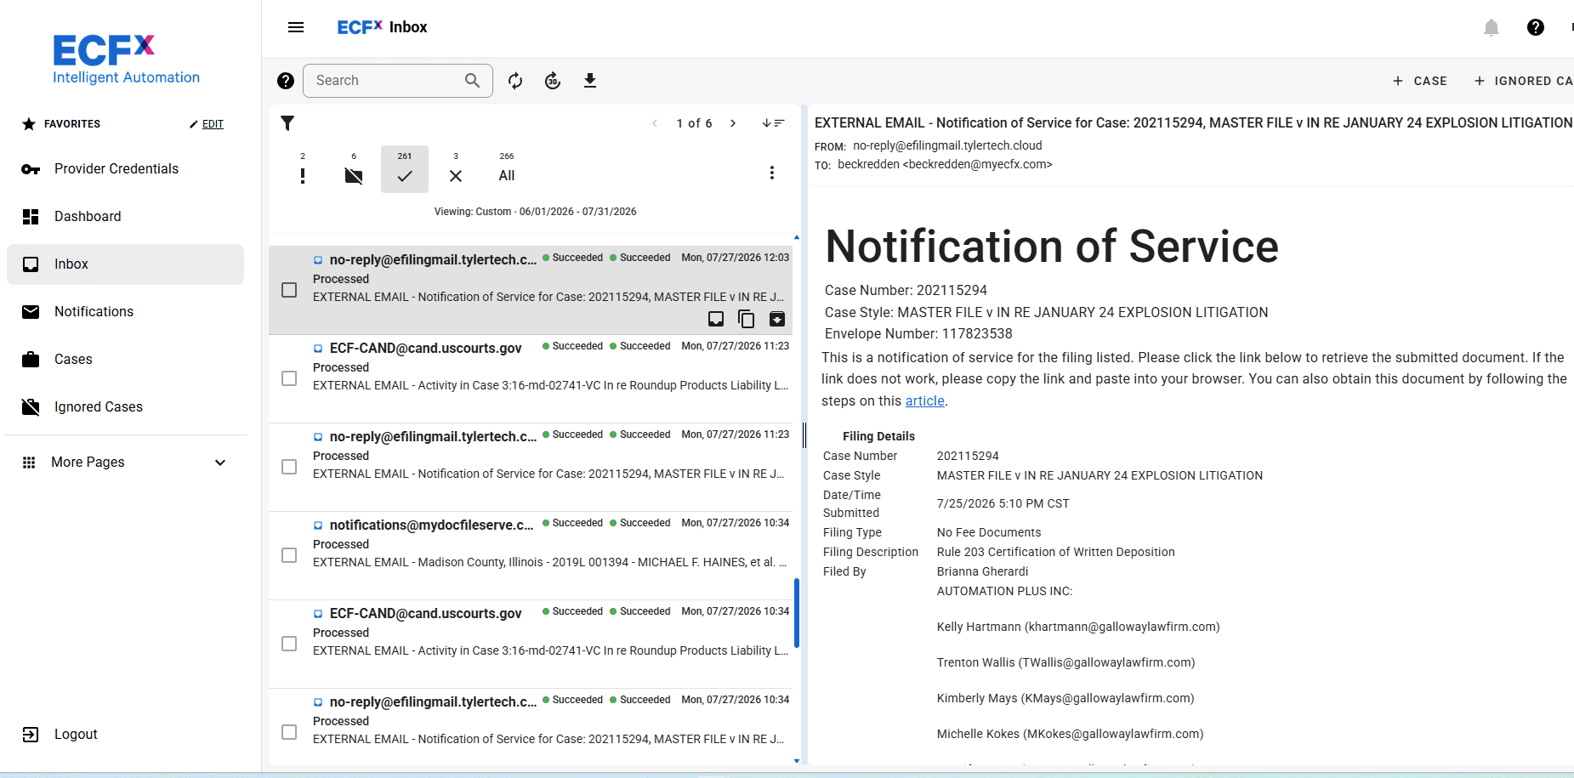The height and width of the screenshot is (778, 1574).
Task: Open the article link in email body
Action: pyautogui.click(x=924, y=401)
